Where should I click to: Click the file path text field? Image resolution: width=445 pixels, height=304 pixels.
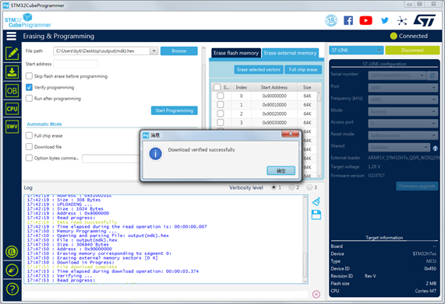point(102,51)
